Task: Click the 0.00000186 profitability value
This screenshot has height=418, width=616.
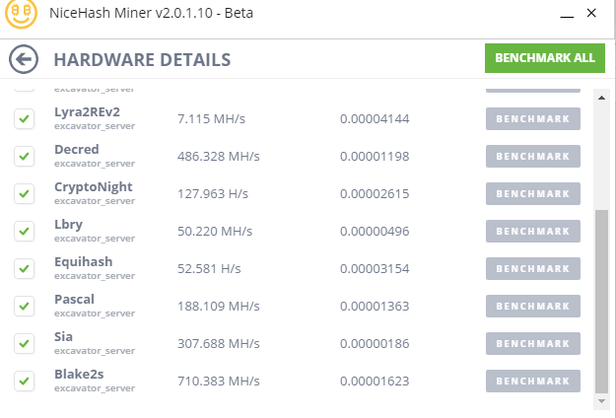Action: (375, 344)
